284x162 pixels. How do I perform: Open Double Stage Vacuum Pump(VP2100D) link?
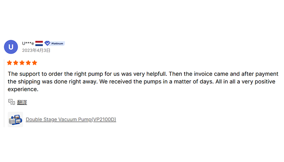[71, 119]
